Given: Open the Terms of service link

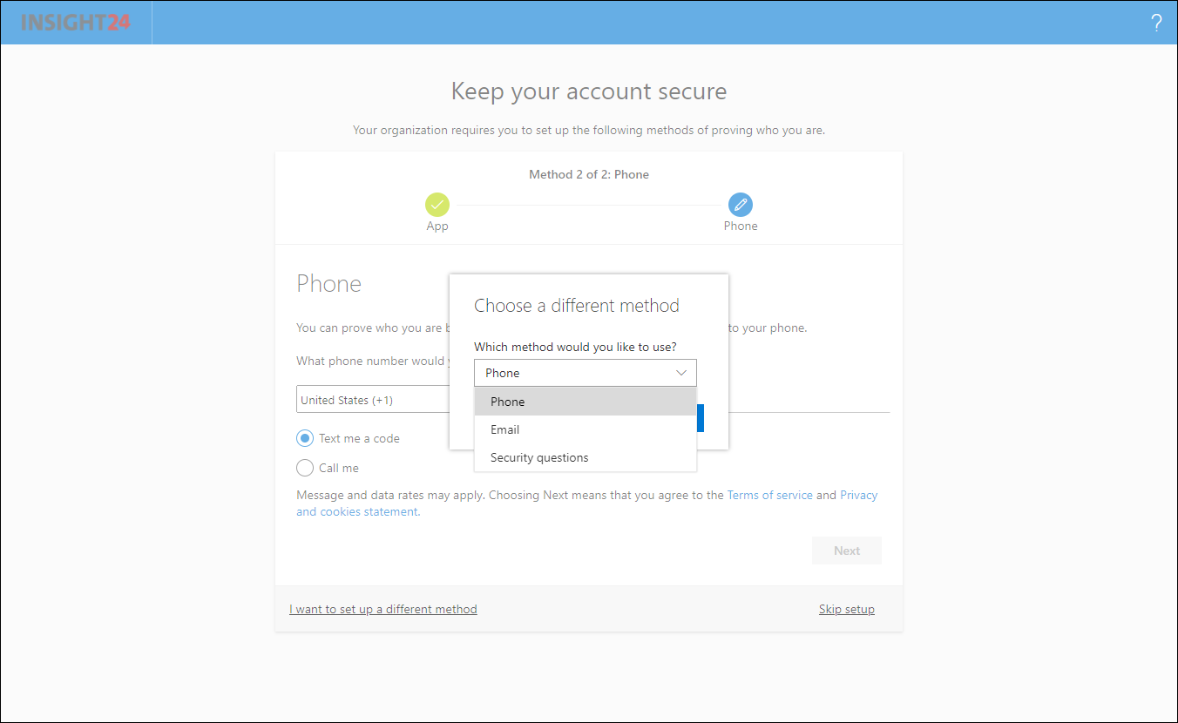Looking at the screenshot, I should tap(769, 495).
